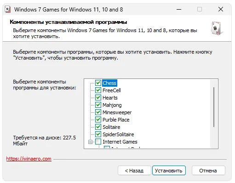This screenshot has width=235, height=183.
Task: Minimize the installer window
Action: pyautogui.click(x=179, y=9)
